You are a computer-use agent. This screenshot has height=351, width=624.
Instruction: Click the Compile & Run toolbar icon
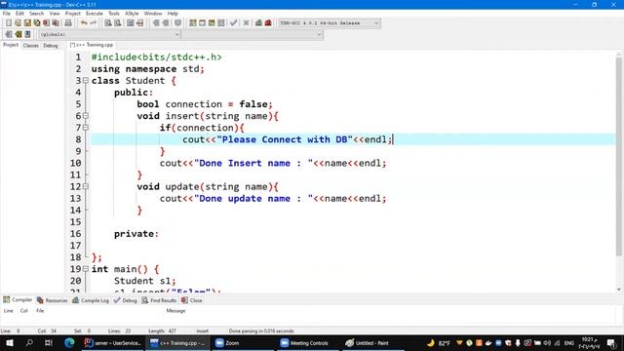212,23
